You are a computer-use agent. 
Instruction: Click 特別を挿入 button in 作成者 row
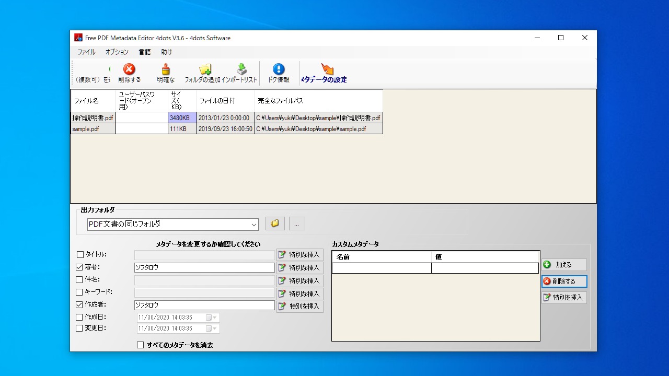[300, 306]
